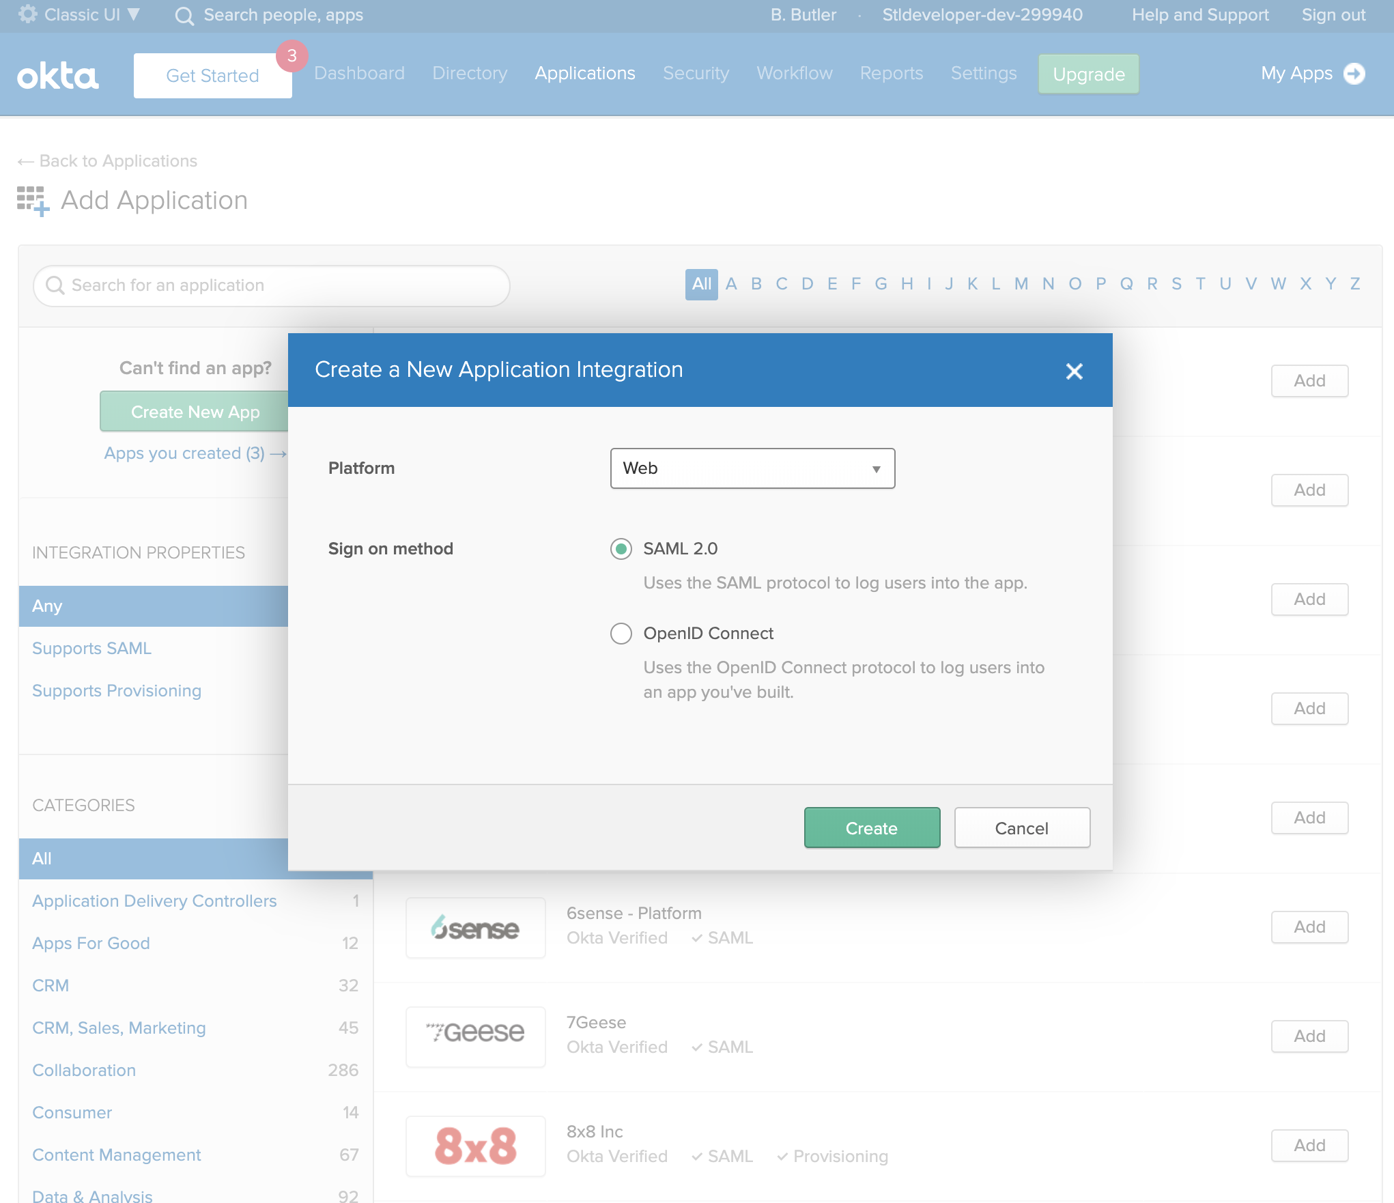Close the New Application Integration dialog

pyautogui.click(x=1075, y=371)
